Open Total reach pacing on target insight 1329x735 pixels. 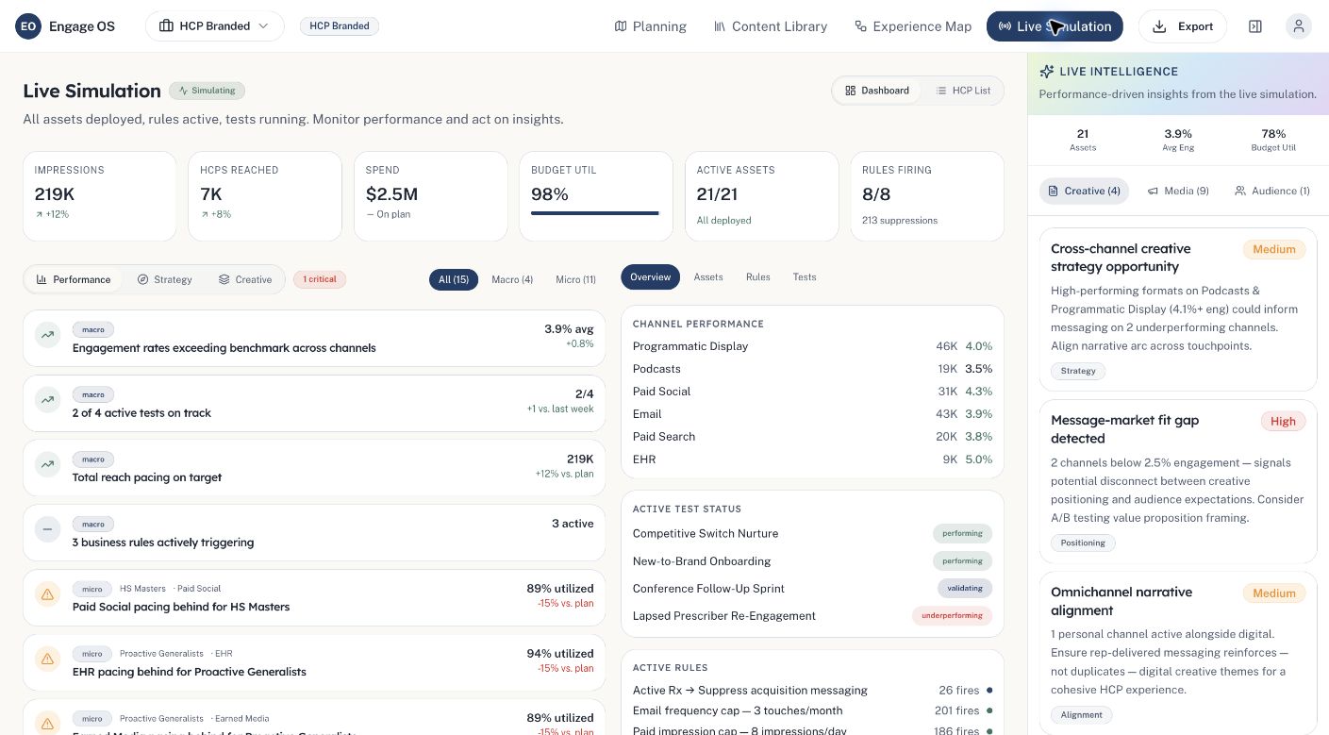pos(314,468)
